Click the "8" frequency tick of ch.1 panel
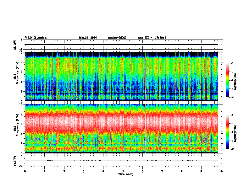This screenshot has width=249, height=192. click(x=22, y=62)
